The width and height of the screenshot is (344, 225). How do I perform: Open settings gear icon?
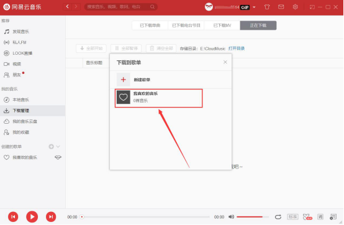click(295, 7)
